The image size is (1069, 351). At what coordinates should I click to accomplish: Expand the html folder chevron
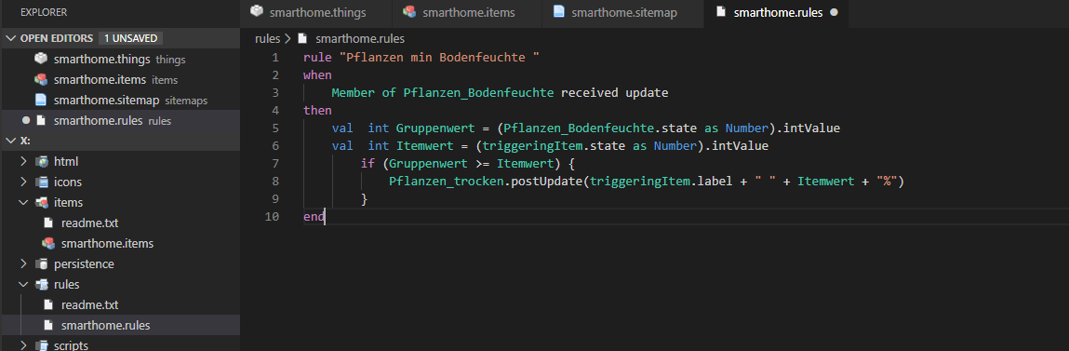tap(24, 162)
